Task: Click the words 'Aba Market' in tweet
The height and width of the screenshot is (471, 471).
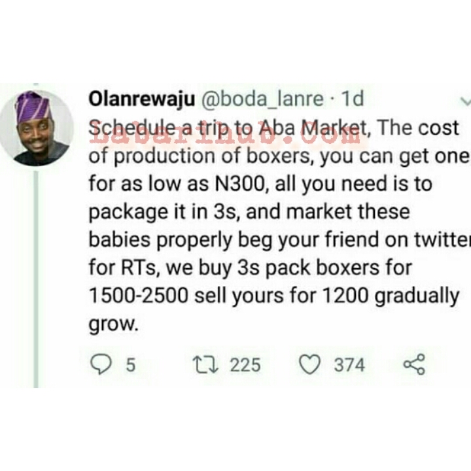Action: (313, 128)
